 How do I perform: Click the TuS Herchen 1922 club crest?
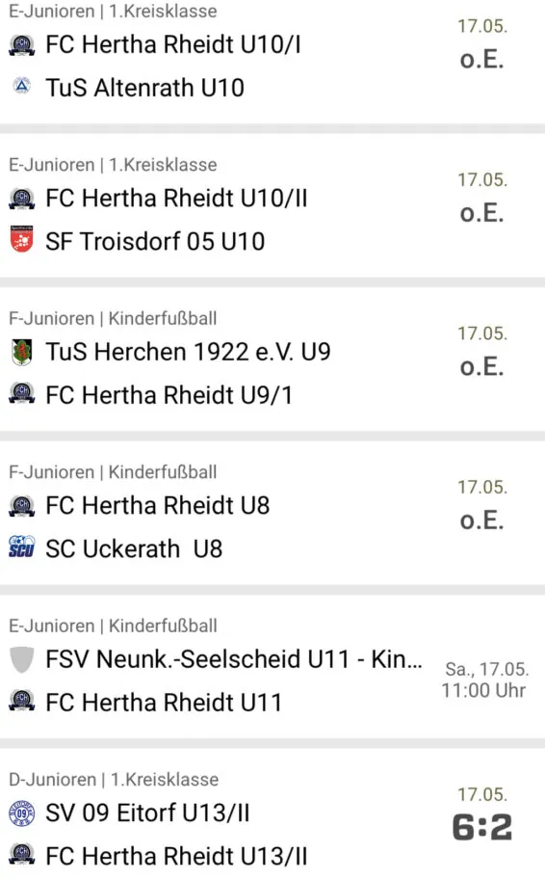[x=22, y=353]
